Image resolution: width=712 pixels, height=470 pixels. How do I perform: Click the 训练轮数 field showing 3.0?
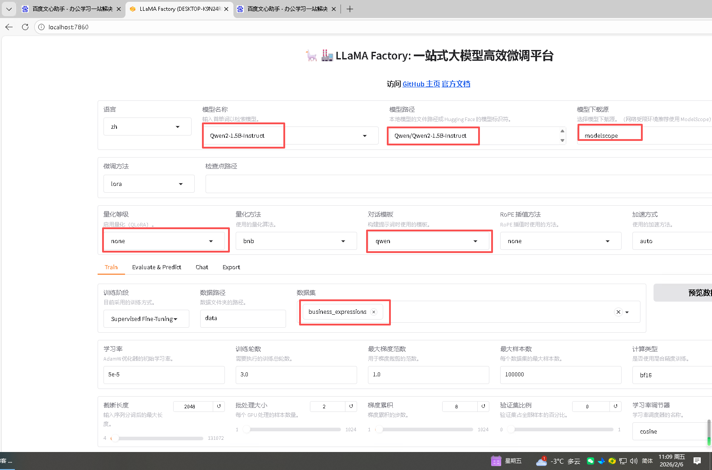point(296,375)
